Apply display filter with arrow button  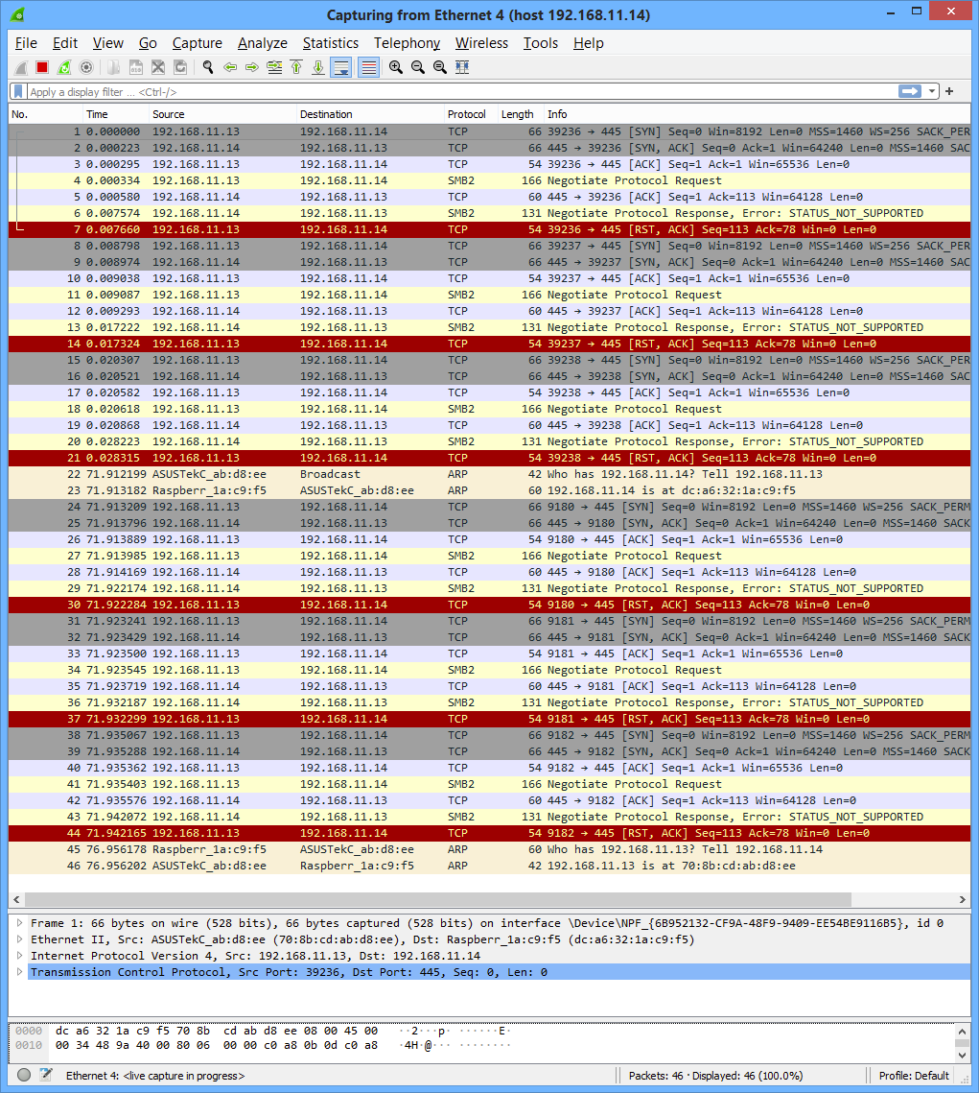point(909,91)
